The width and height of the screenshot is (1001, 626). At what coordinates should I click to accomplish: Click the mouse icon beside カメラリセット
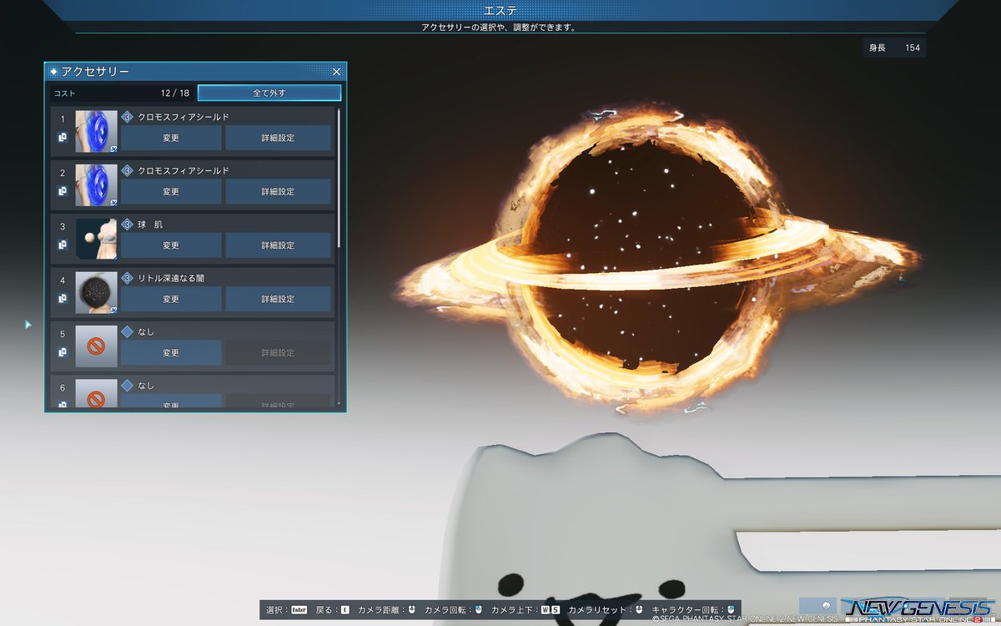tap(639, 610)
